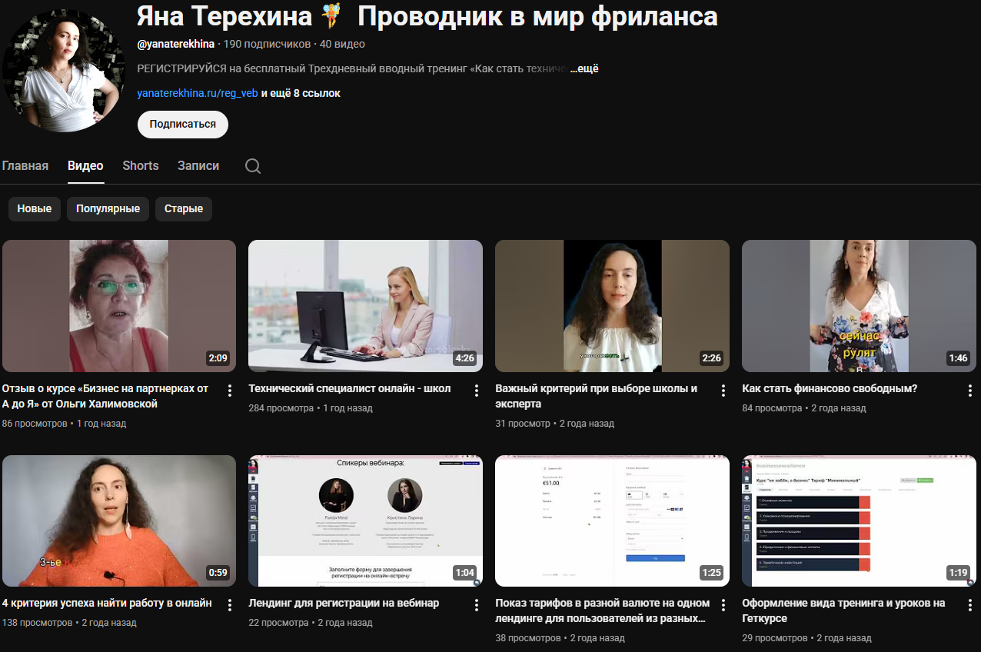Open title «Технический специалист онлайн - школ»
Viewport: 981px width, 652px height.
click(350, 388)
